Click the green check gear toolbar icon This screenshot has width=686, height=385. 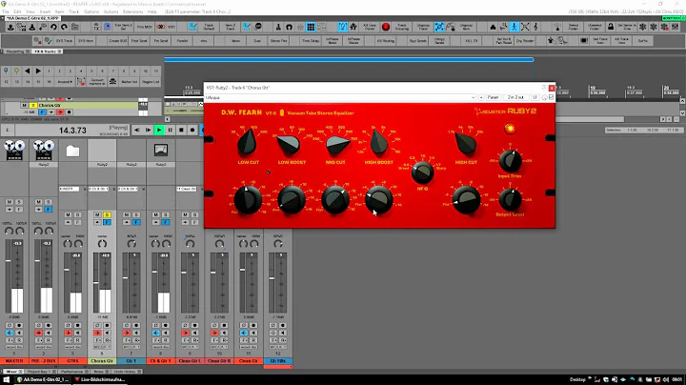tap(48, 41)
